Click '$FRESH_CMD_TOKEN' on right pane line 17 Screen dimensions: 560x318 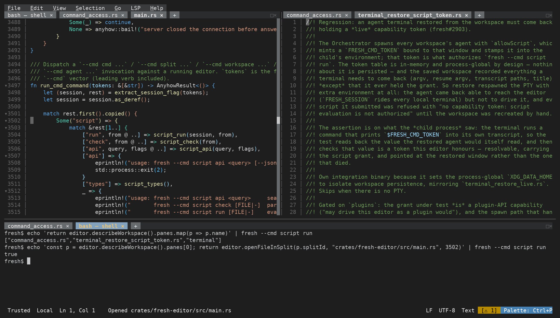(x=413, y=135)
